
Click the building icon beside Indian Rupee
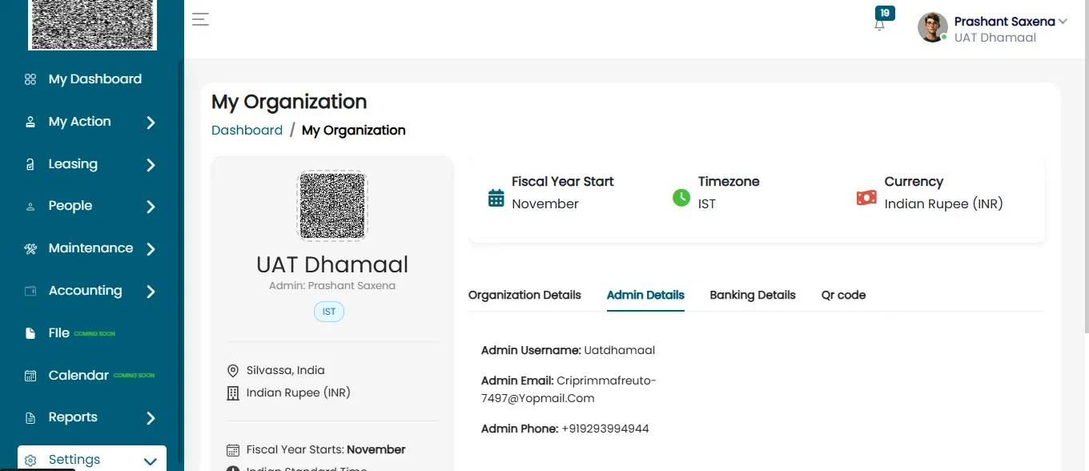click(233, 393)
